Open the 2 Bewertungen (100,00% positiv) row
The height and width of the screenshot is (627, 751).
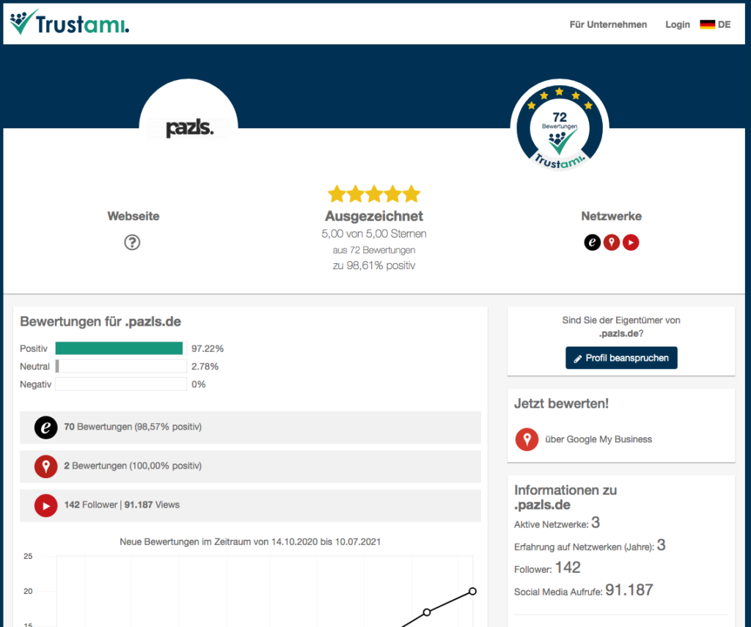250,466
